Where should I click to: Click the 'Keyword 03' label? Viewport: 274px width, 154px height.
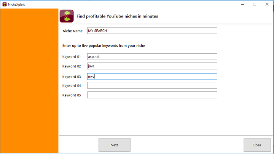(x=72, y=77)
